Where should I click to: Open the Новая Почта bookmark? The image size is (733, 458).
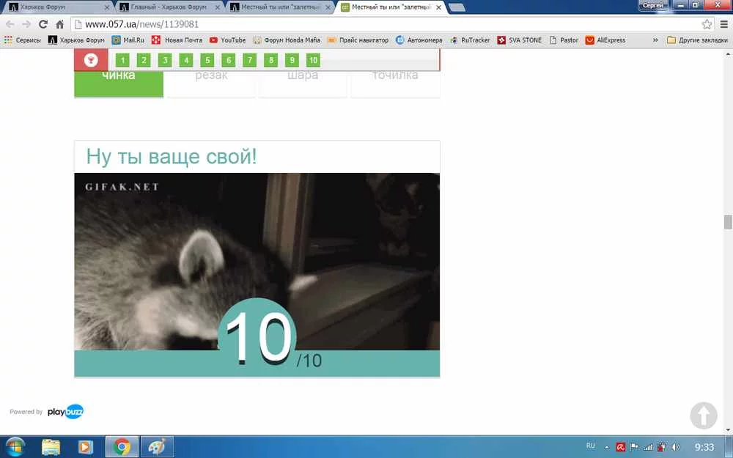(x=177, y=40)
